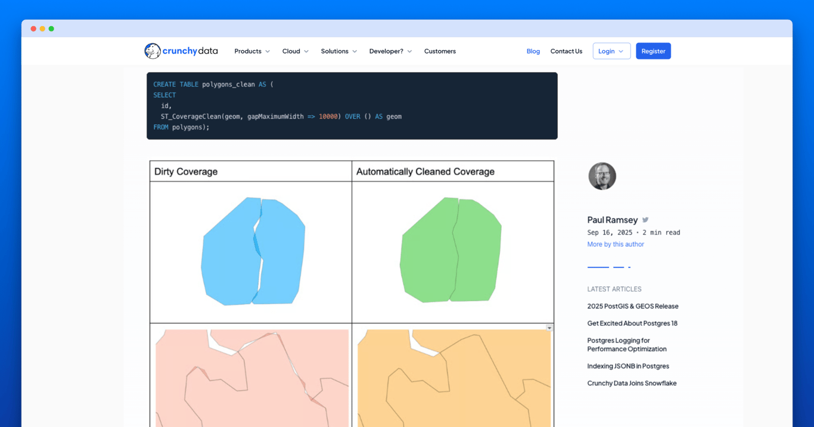This screenshot has height=427, width=814.
Task: Click Paul Ramsey's avatar photo
Action: click(602, 176)
